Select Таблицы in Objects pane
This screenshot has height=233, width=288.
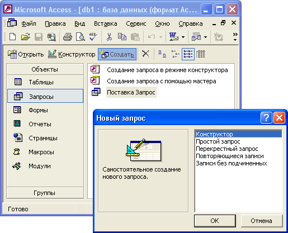coord(45,82)
